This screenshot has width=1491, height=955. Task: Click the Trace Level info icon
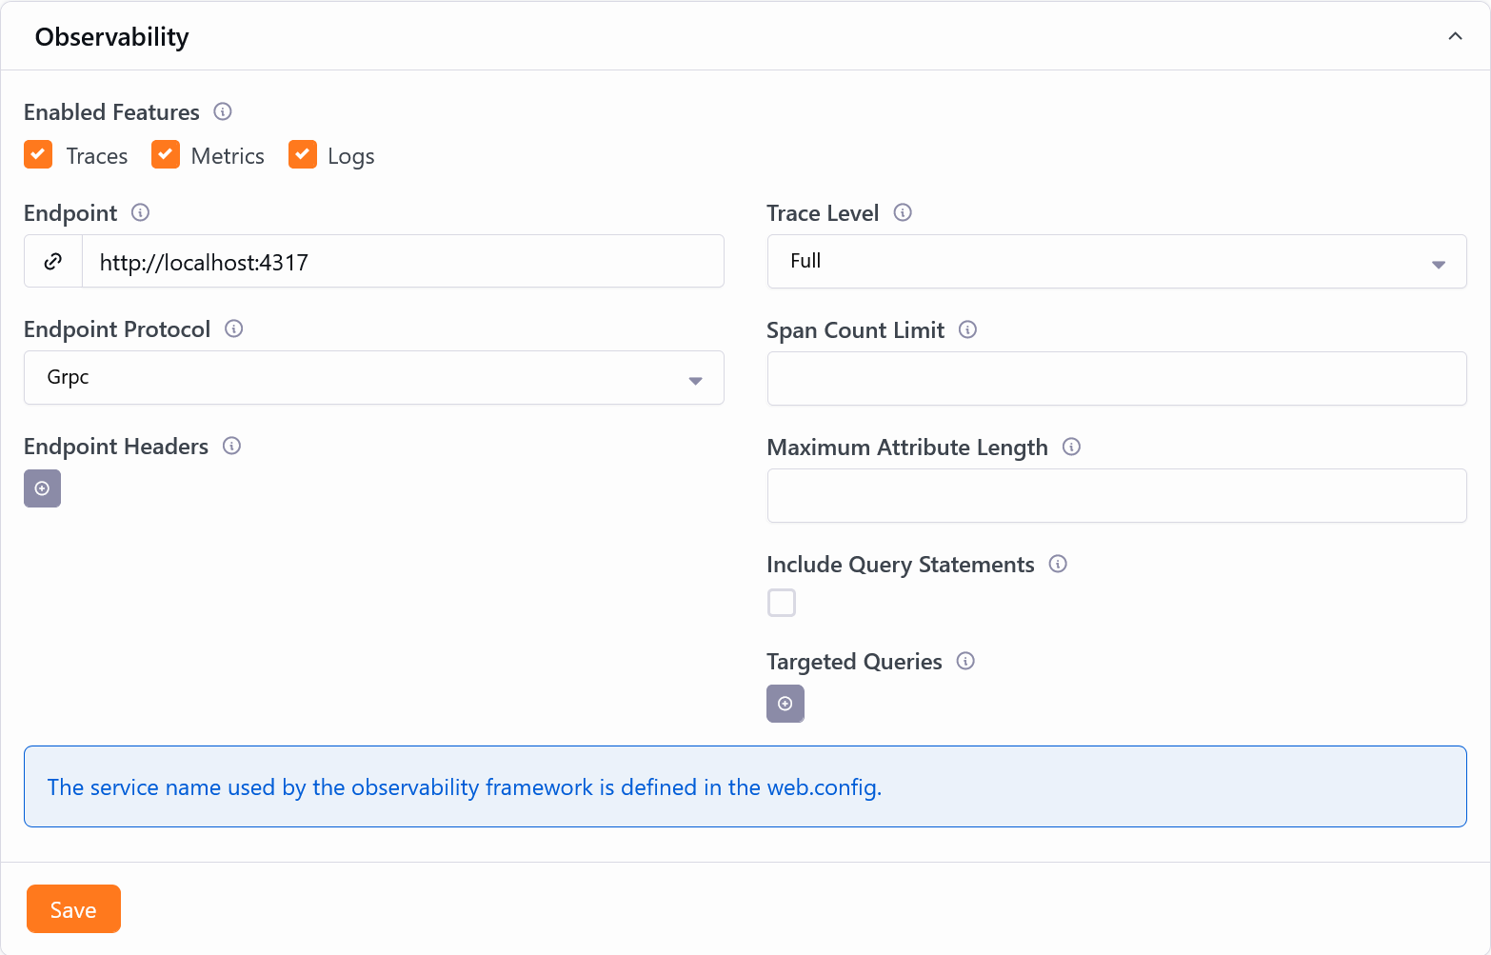903,212
